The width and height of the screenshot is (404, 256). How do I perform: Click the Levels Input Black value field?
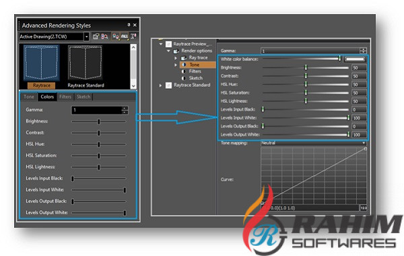(x=359, y=110)
